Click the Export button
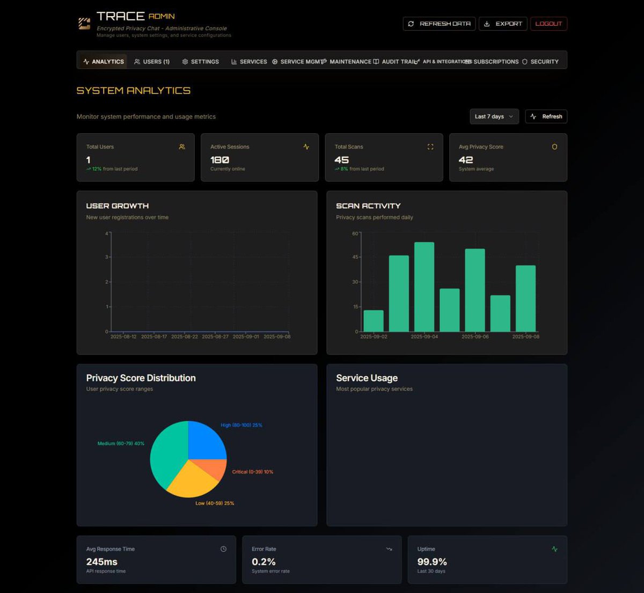This screenshot has width=644, height=593. (503, 24)
